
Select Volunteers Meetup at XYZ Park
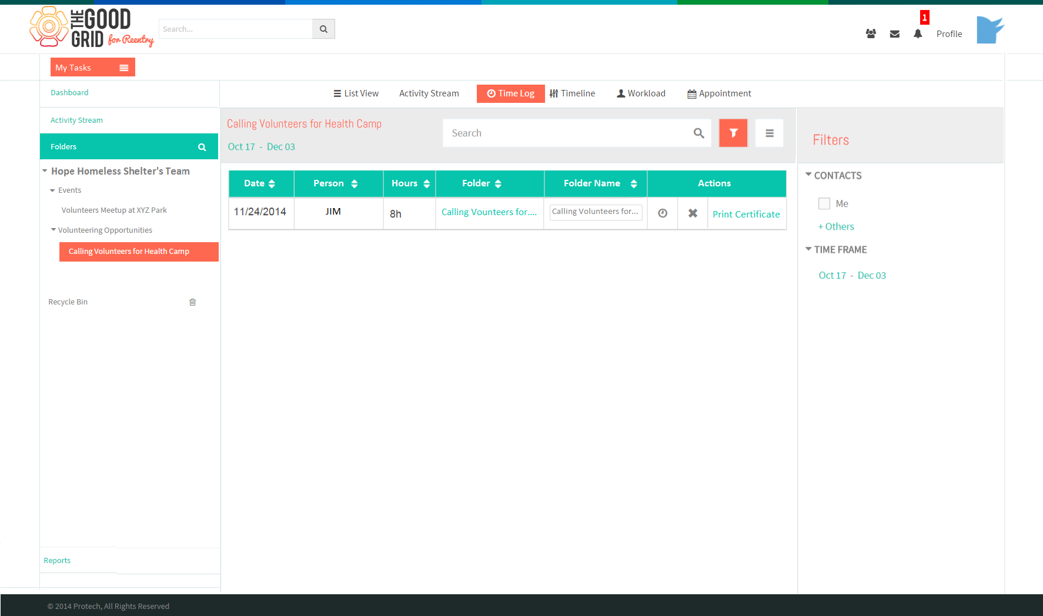[114, 210]
